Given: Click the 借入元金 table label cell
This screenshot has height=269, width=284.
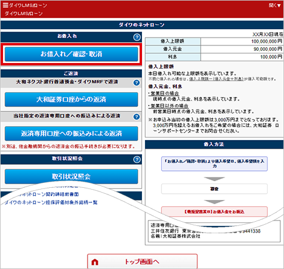Looking at the screenshot, I should [x=173, y=49].
